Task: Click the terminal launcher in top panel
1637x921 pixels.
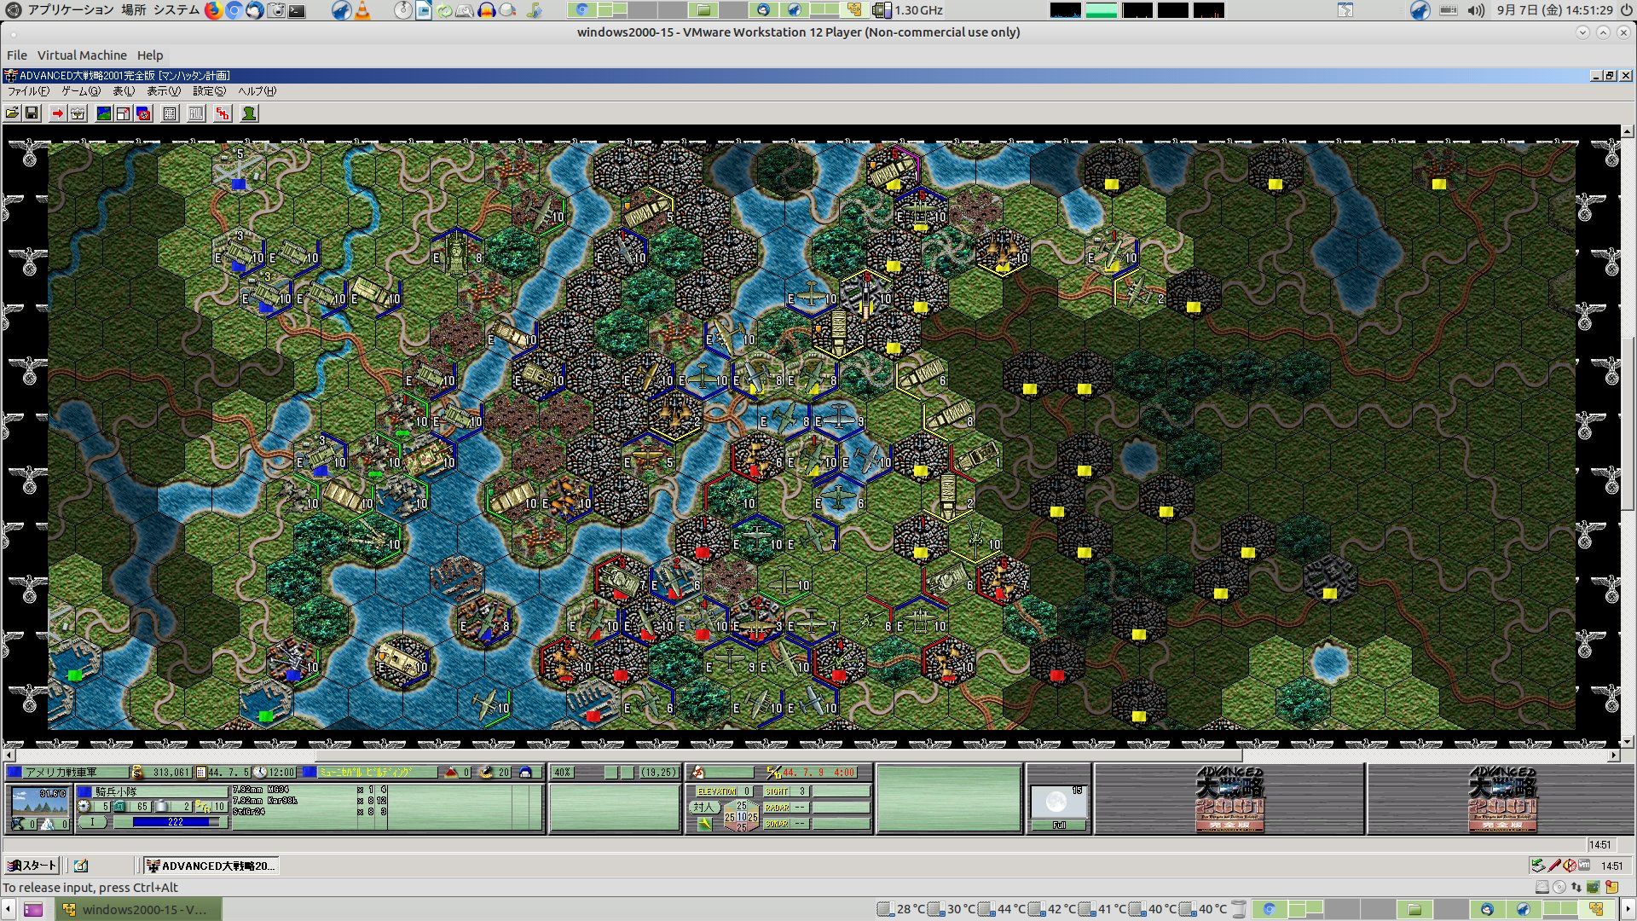Action: click(x=297, y=10)
